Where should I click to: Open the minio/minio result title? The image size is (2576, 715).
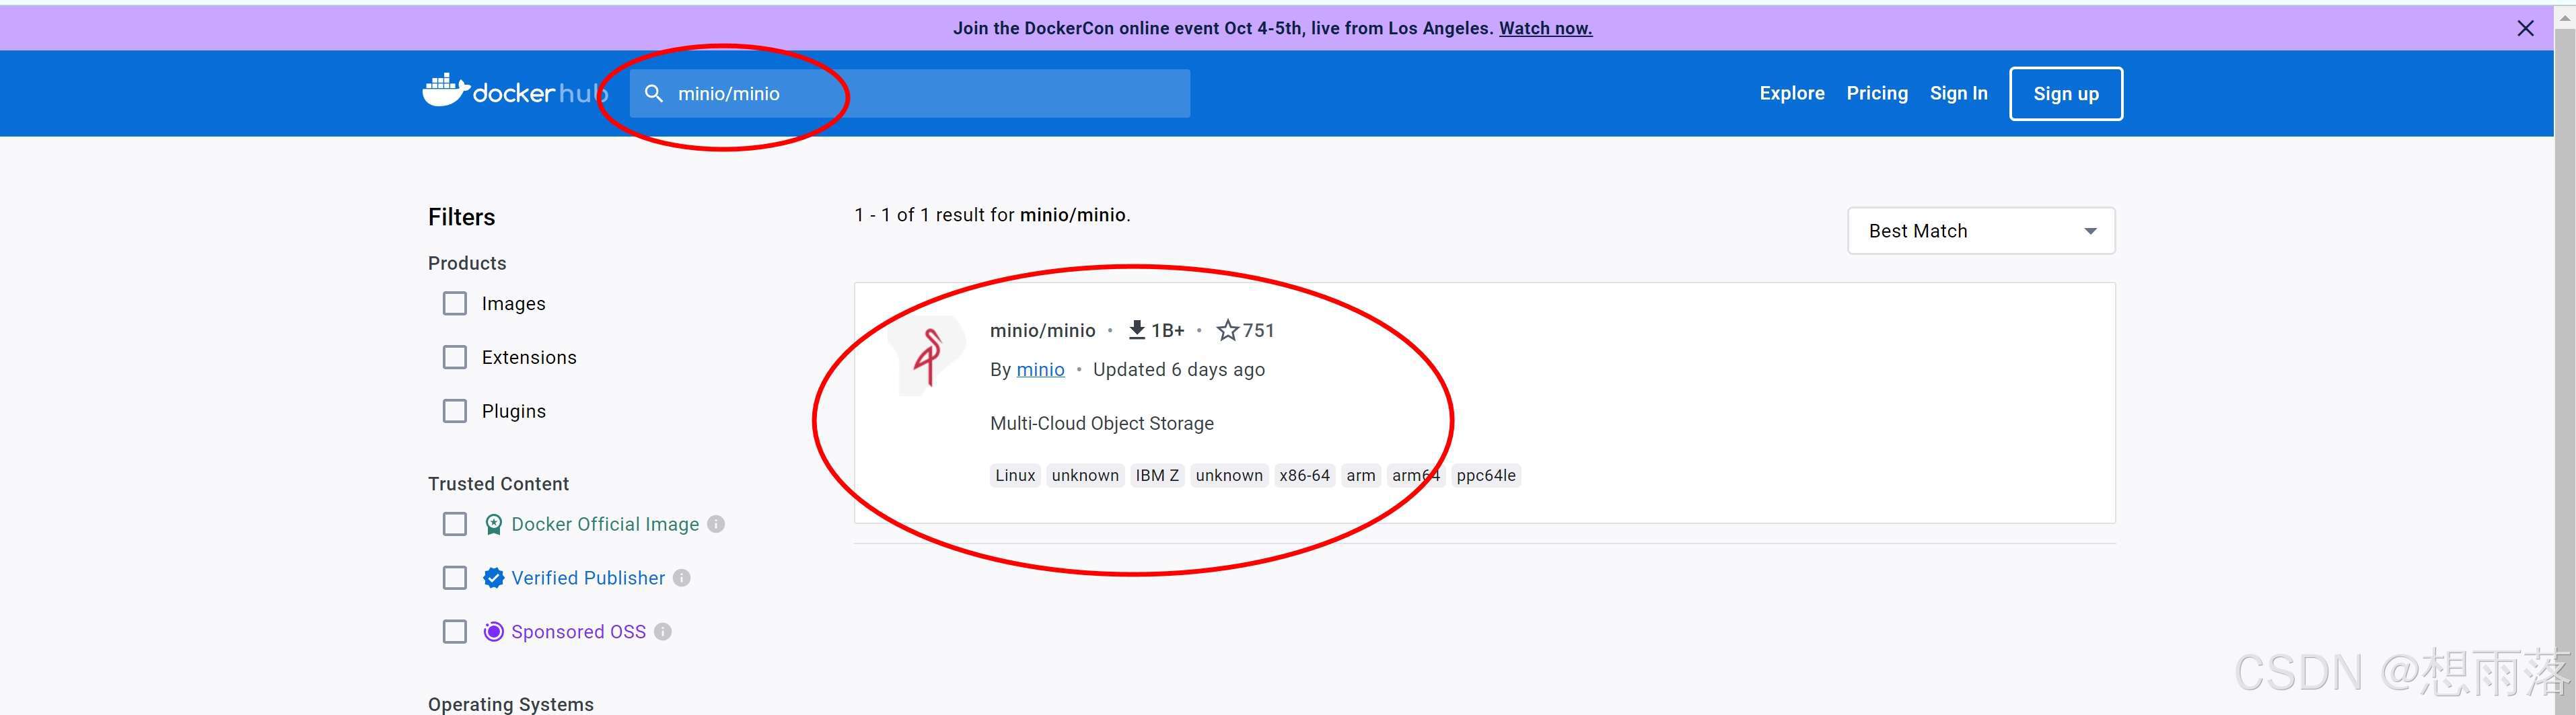click(x=1043, y=330)
